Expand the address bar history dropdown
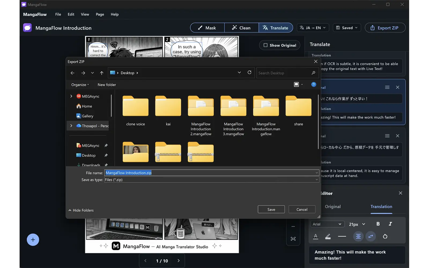 (x=239, y=73)
